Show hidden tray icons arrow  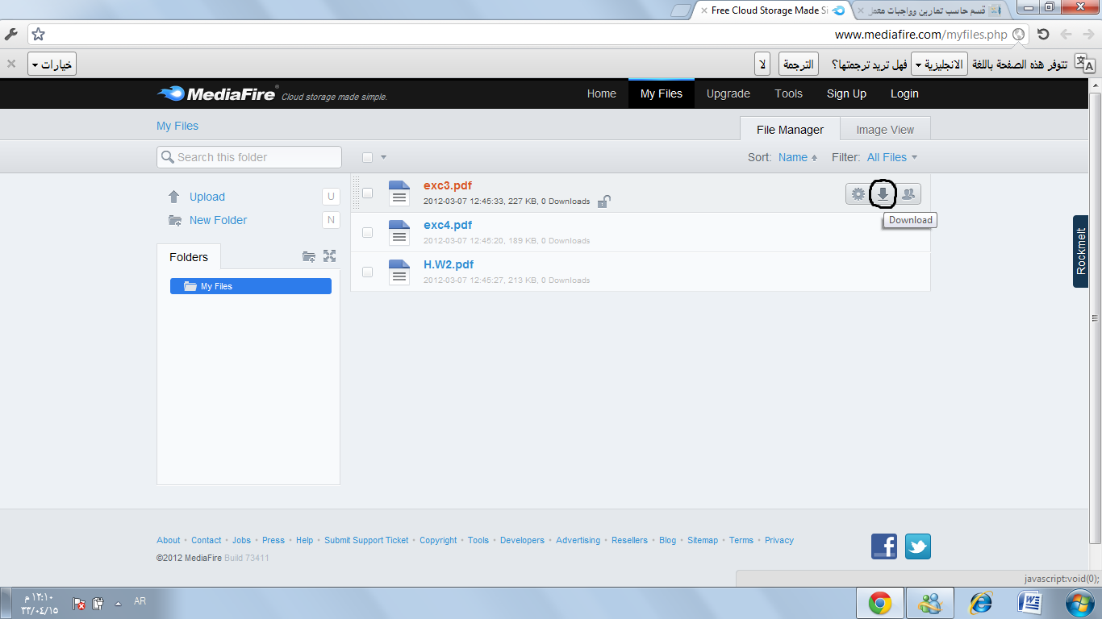119,602
